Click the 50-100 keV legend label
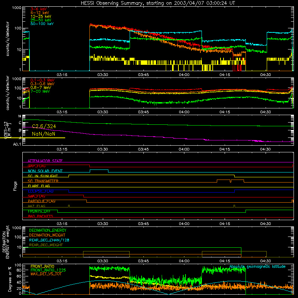The image size is (298, 298). (42, 24)
